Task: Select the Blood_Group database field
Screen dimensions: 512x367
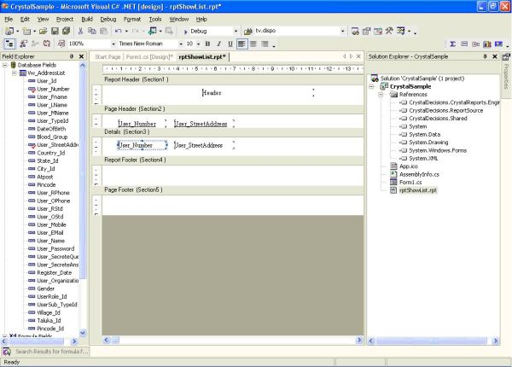Action: pos(52,137)
